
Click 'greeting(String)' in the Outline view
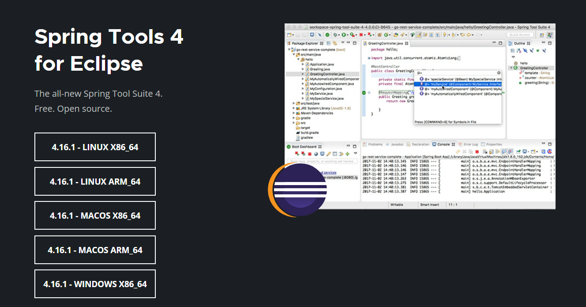pyautogui.click(x=537, y=83)
